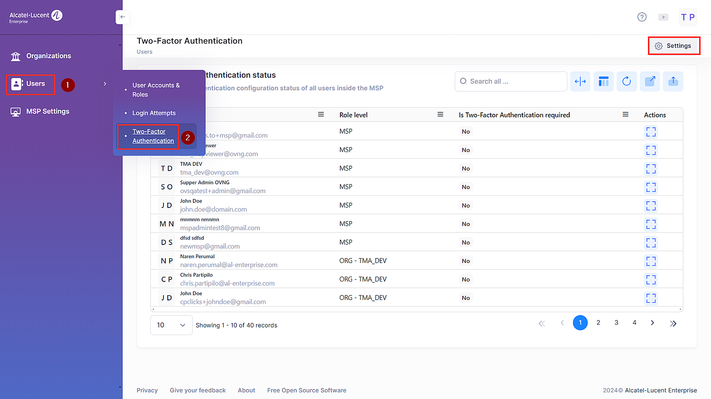Open the Two-Factor required column menu
The height and width of the screenshot is (399, 711).
point(625,115)
